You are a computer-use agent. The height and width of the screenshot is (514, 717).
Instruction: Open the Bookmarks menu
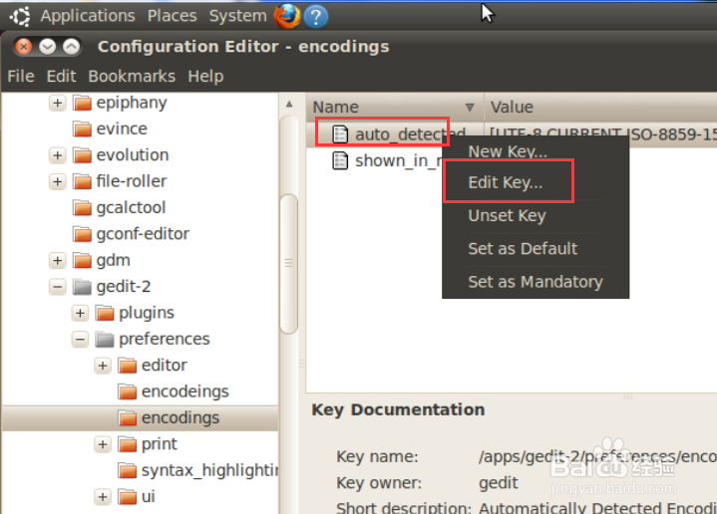tap(132, 76)
